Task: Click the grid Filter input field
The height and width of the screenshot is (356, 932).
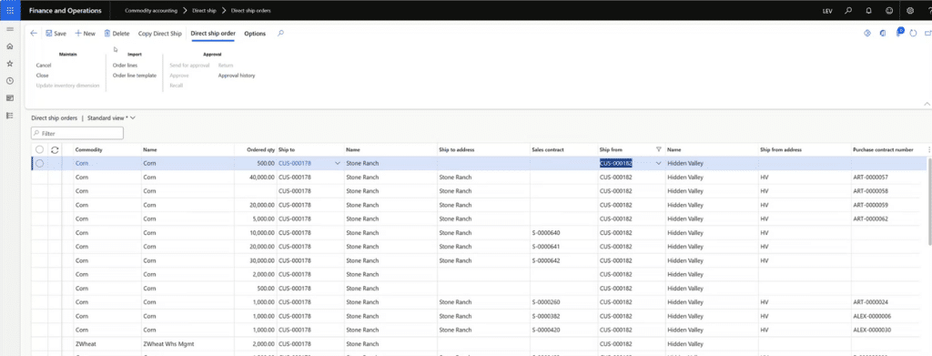Action: point(77,134)
